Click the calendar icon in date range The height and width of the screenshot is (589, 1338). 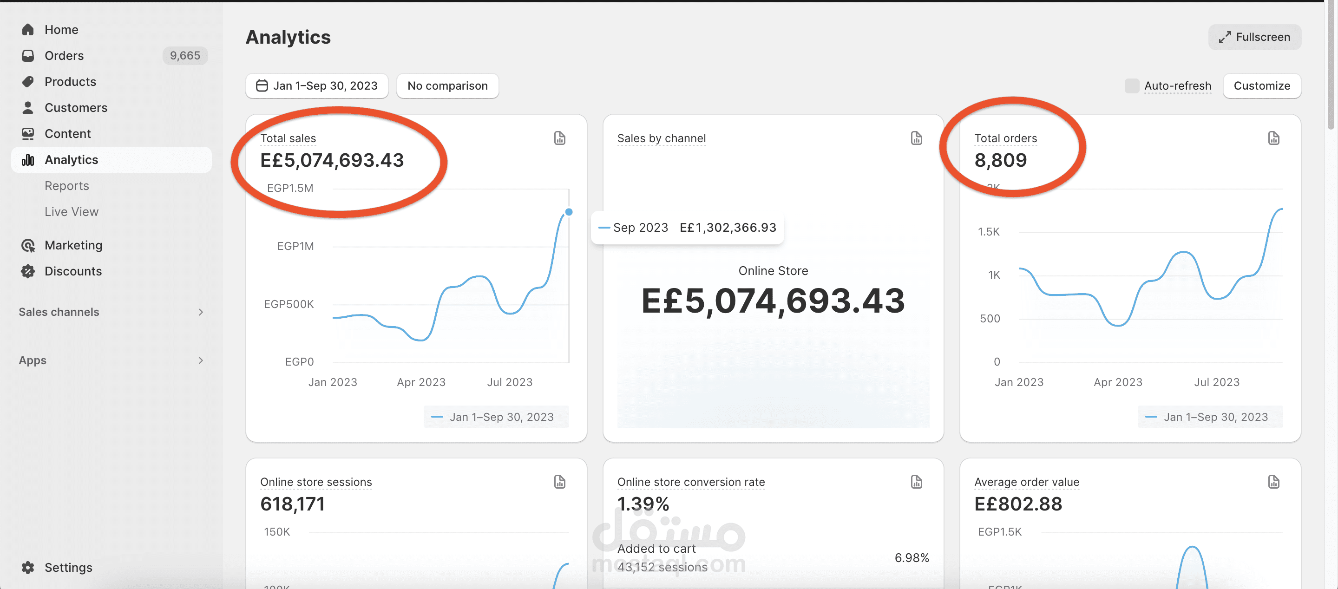(262, 85)
